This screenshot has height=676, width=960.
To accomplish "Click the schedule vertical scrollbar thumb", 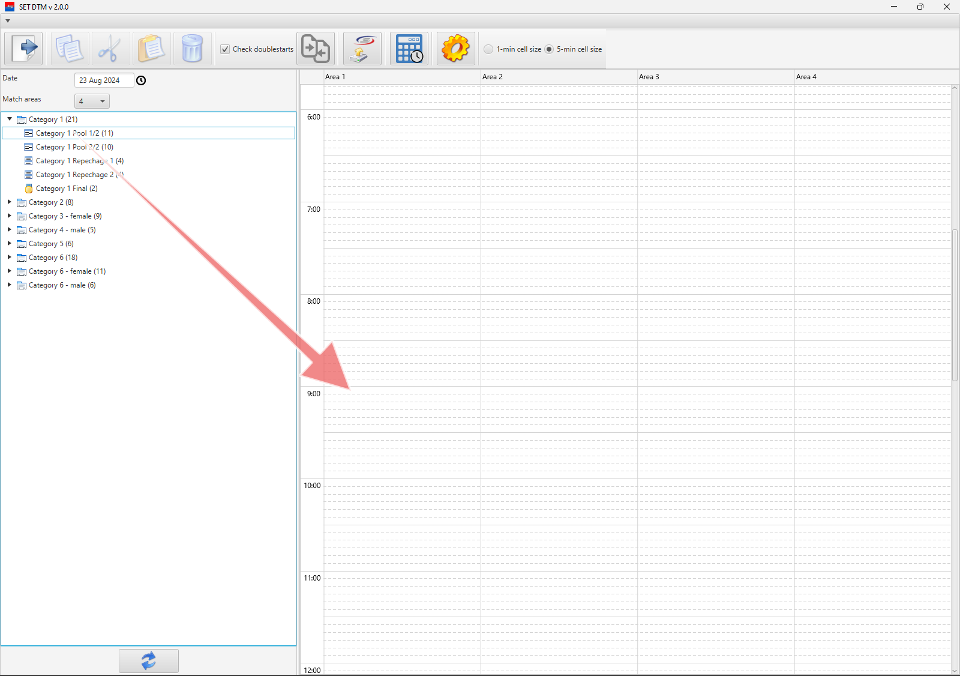I will [x=955, y=305].
